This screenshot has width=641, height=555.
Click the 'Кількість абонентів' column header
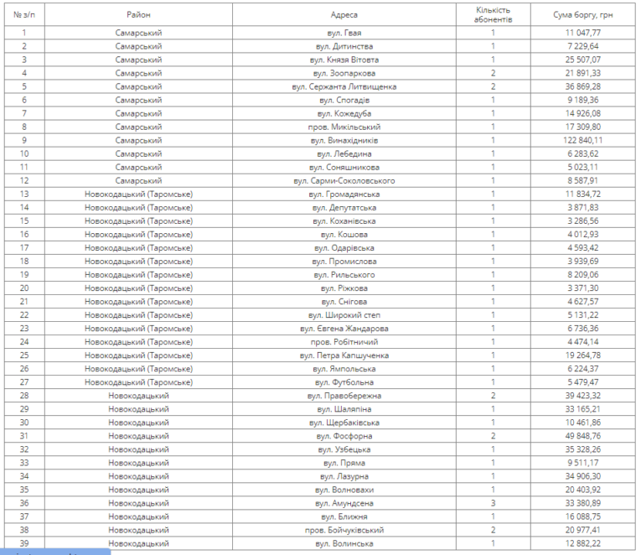[x=493, y=14]
